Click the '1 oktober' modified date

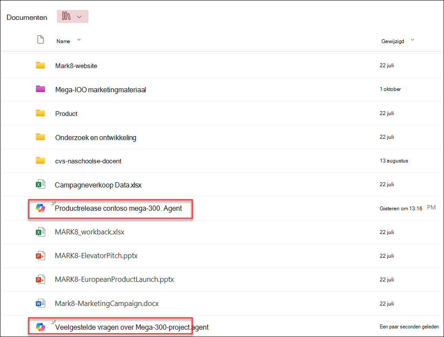pos(390,89)
